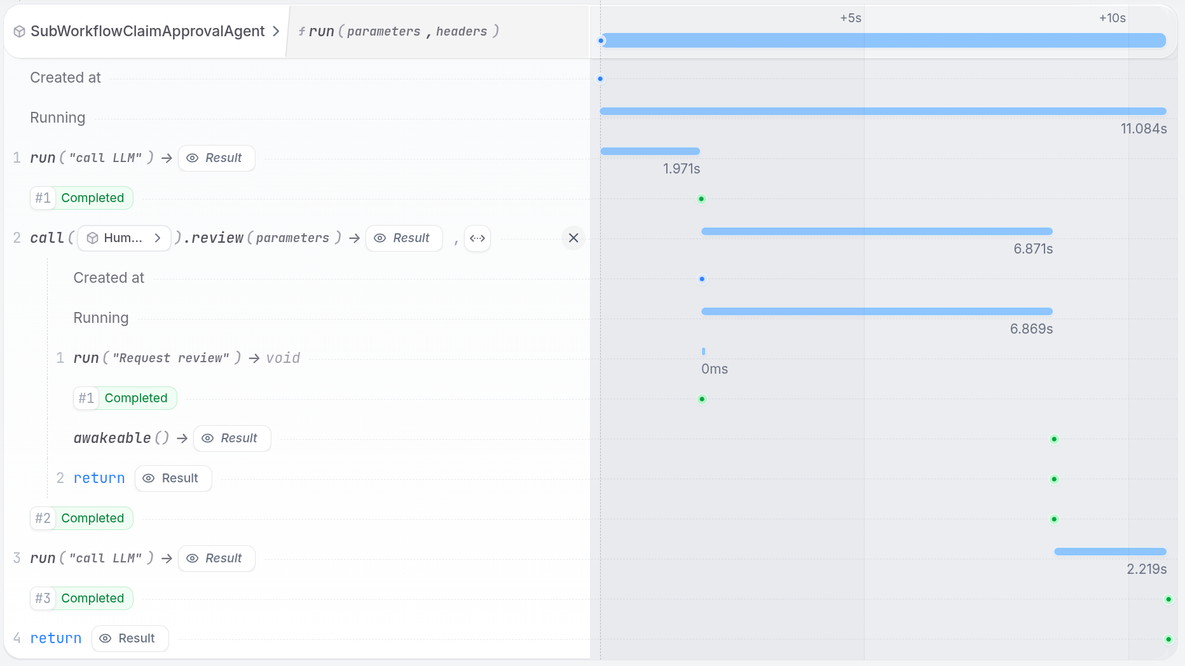Click the top-level Running row label
Image resolution: width=1185 pixels, height=666 pixels.
(58, 118)
